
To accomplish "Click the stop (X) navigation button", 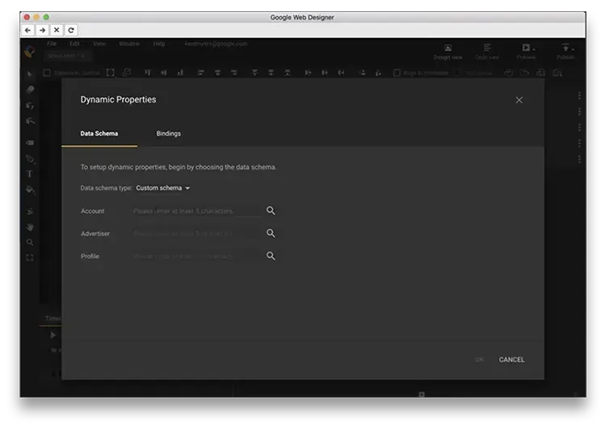I will click(57, 30).
